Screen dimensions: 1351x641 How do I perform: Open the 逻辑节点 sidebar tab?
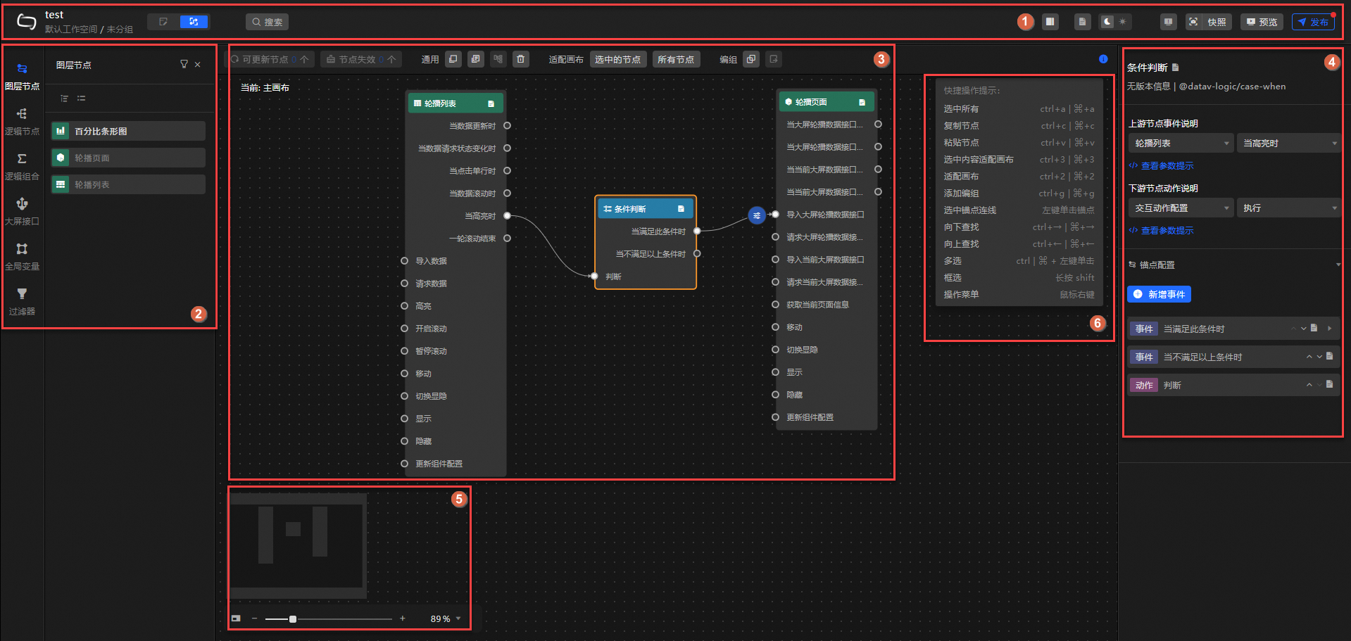click(x=22, y=122)
